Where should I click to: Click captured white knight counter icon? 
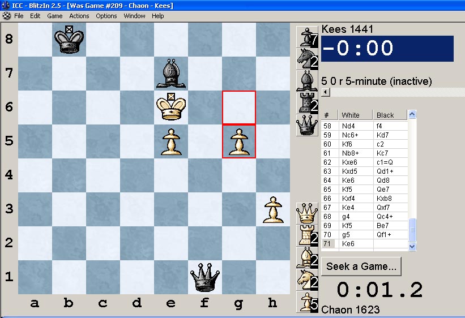coord(307,280)
